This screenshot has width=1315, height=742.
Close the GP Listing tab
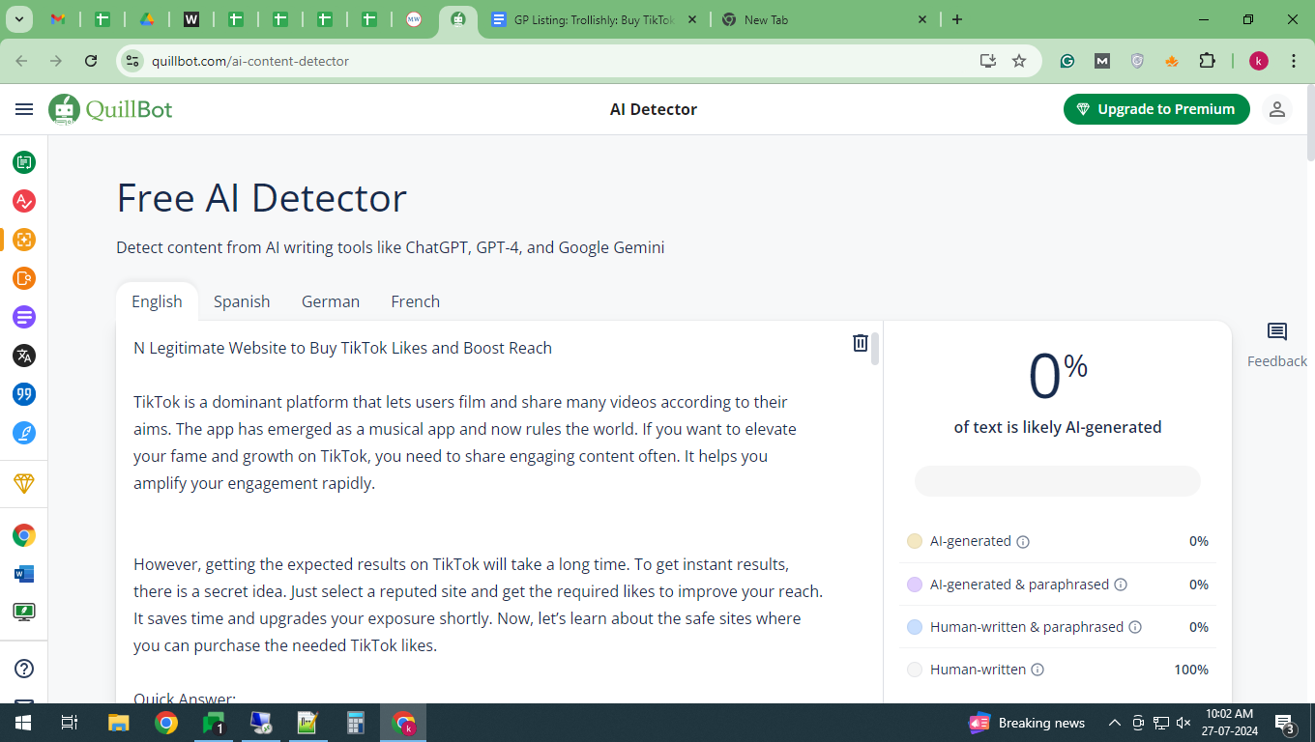[x=691, y=19]
